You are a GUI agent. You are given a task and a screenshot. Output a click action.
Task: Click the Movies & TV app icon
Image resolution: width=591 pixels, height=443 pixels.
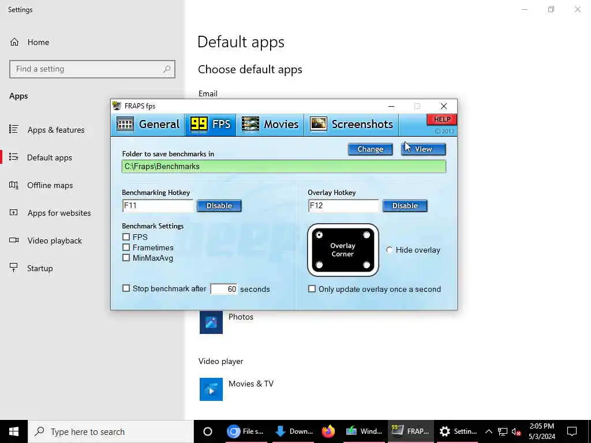[211, 389]
